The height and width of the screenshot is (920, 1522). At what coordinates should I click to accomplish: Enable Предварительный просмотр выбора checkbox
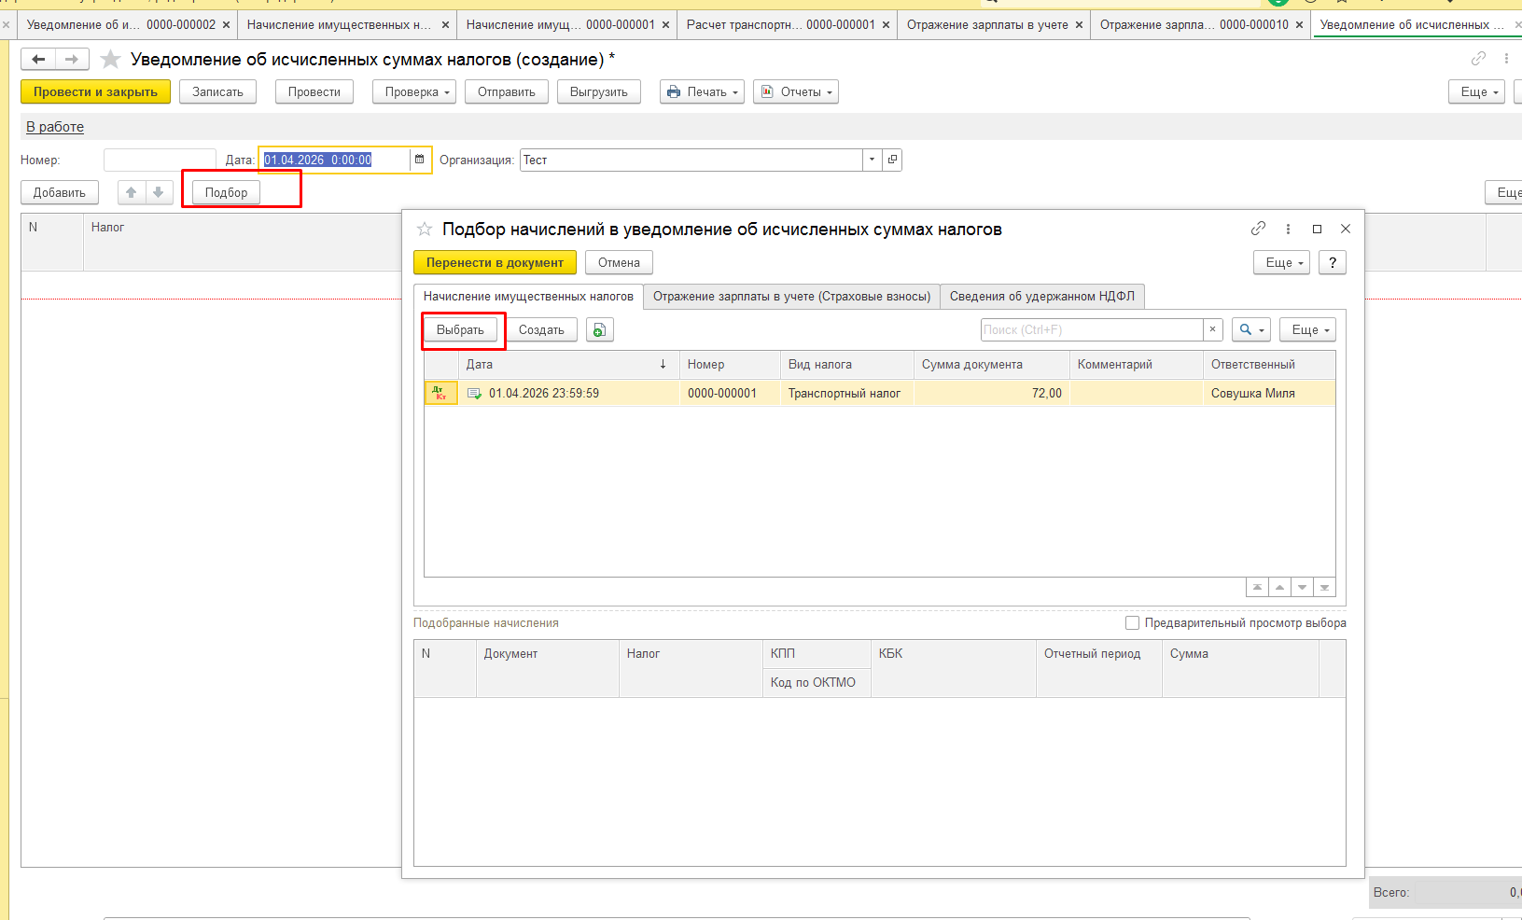point(1132,622)
